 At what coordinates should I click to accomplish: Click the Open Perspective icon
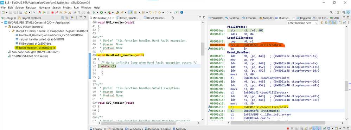click(338, 12)
